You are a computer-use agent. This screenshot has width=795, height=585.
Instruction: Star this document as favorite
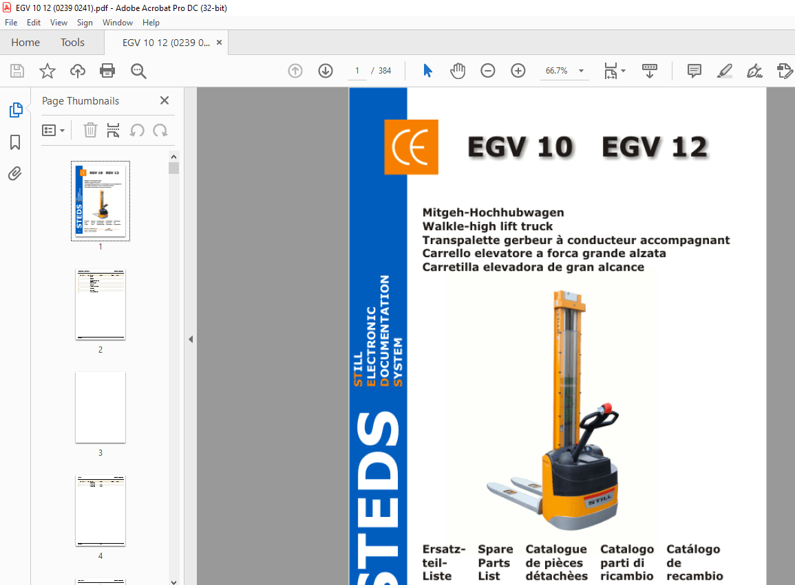tap(47, 71)
